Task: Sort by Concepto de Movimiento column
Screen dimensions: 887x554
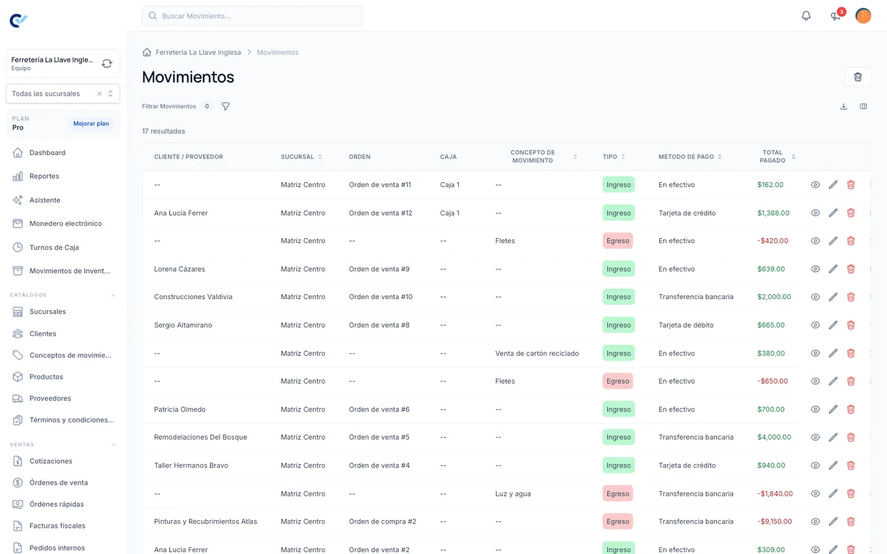Action: (536, 157)
